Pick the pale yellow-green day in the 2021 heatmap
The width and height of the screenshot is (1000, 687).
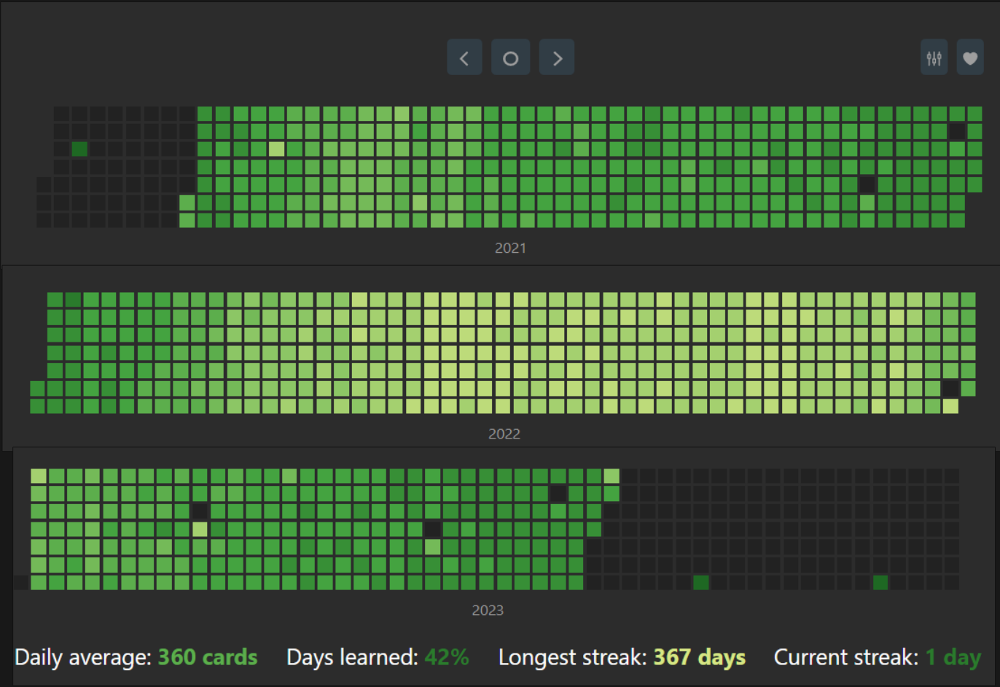[x=276, y=149]
